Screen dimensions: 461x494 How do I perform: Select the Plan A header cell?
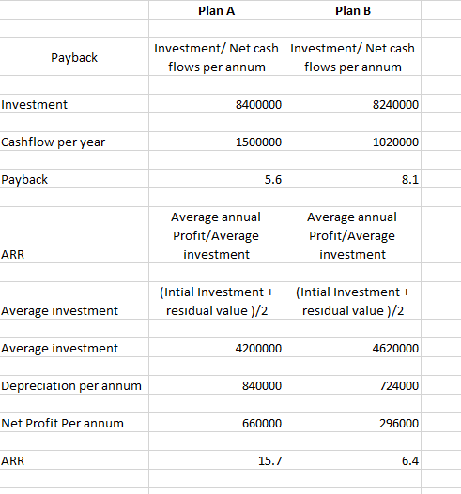click(217, 10)
